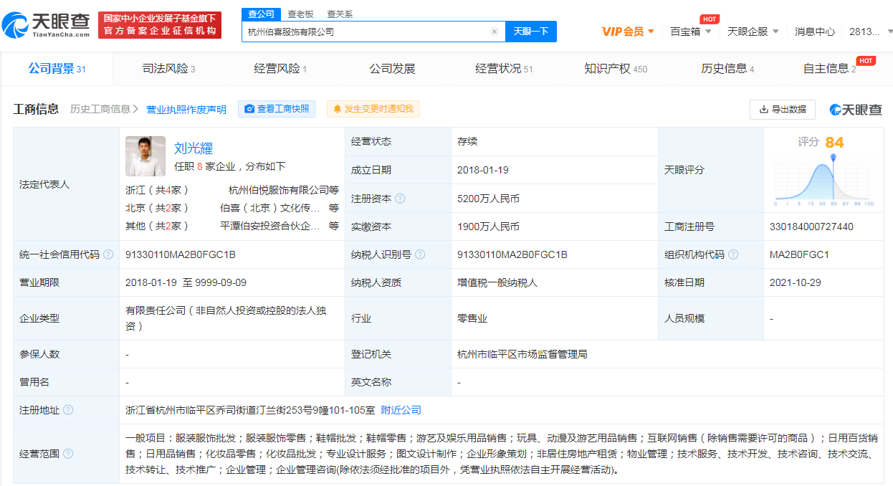
Task: Click the TianYanCha logo
Action: coord(46,24)
